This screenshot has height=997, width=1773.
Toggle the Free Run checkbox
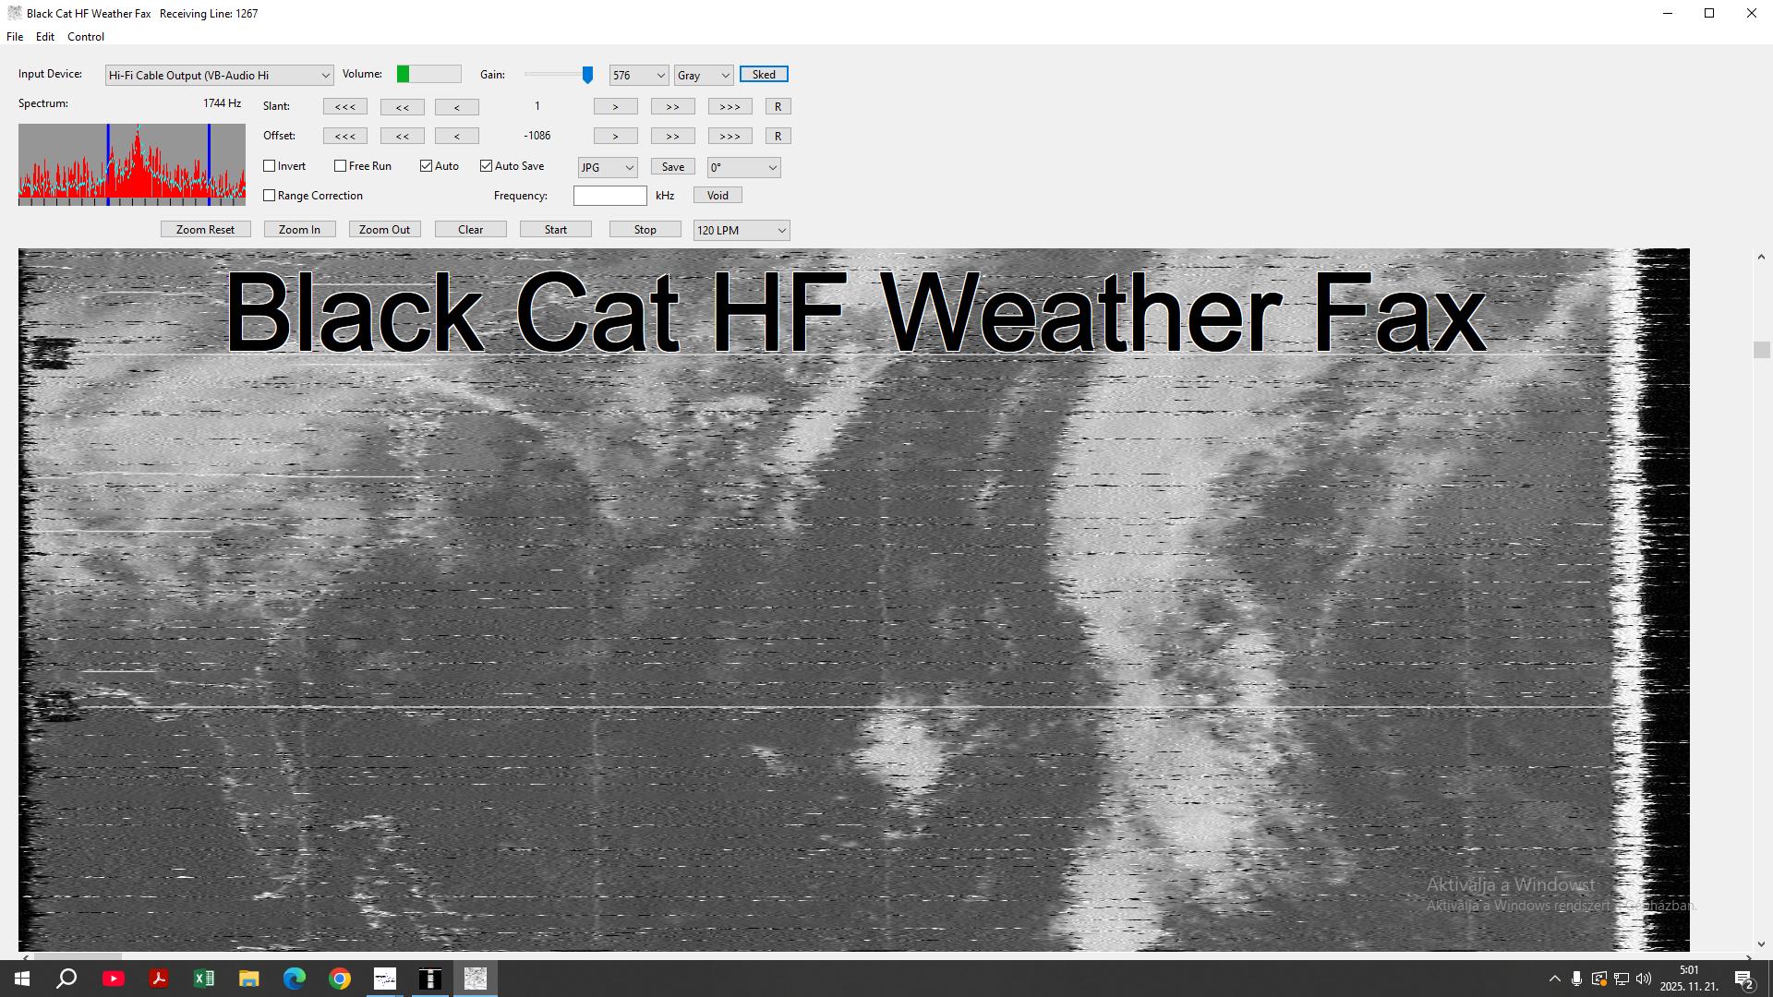click(341, 166)
